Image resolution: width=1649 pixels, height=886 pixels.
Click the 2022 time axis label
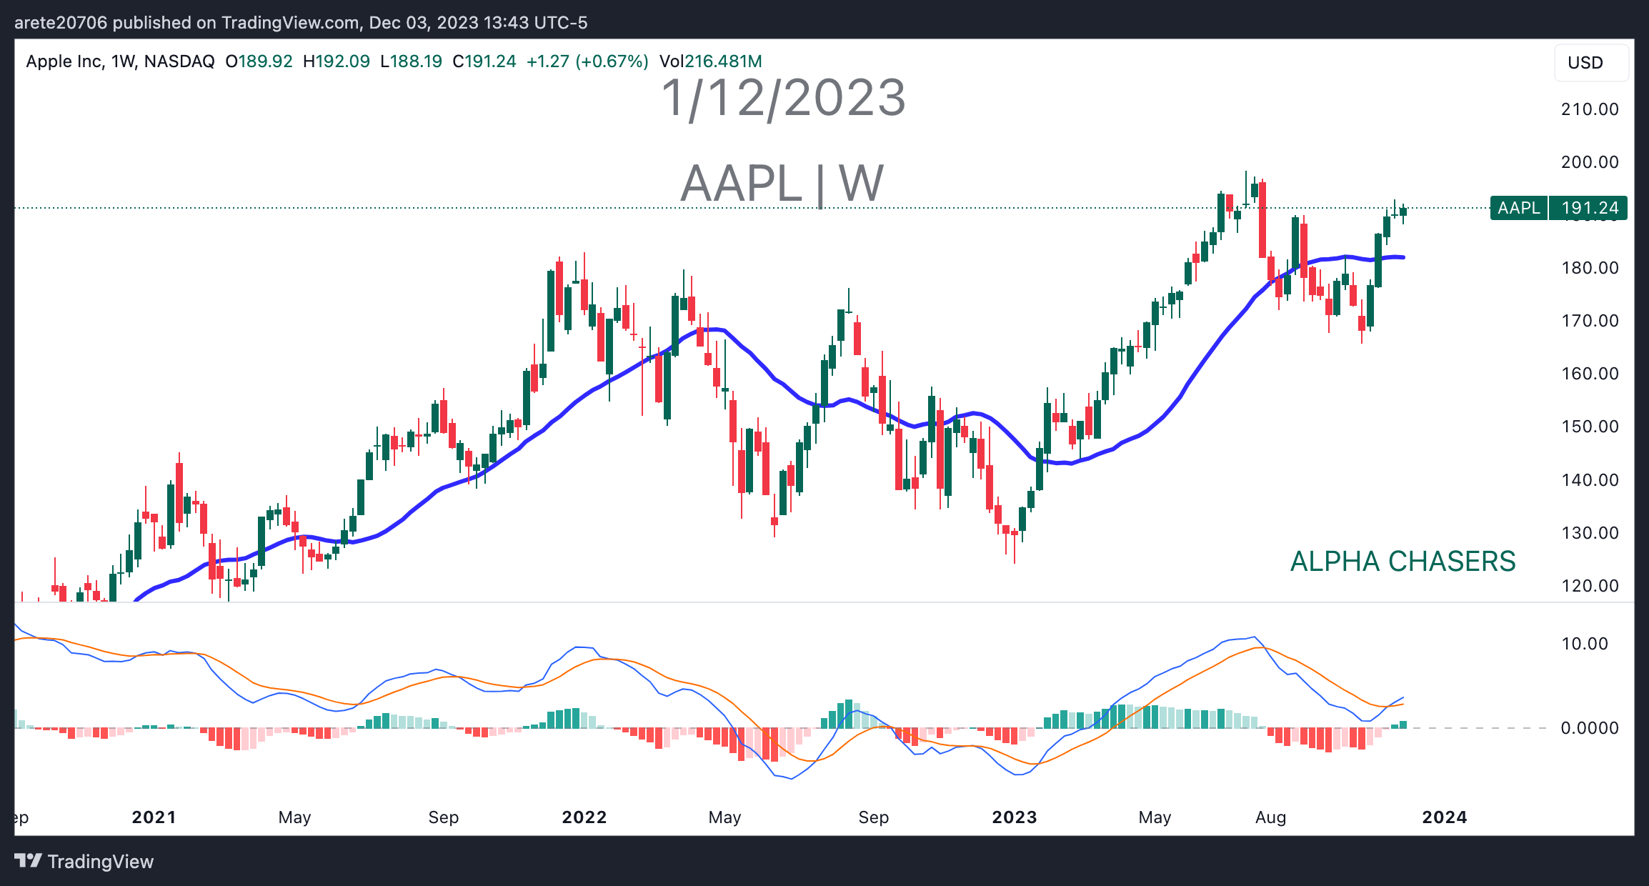[584, 817]
